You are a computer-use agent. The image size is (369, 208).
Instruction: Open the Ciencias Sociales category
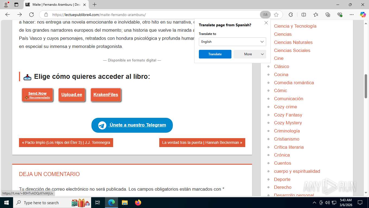[x=292, y=50]
